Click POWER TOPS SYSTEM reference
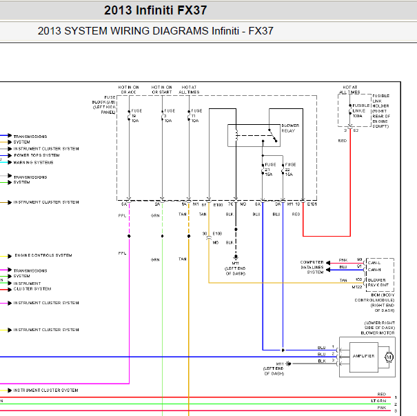The width and height of the screenshot is (417, 416). (x=37, y=155)
